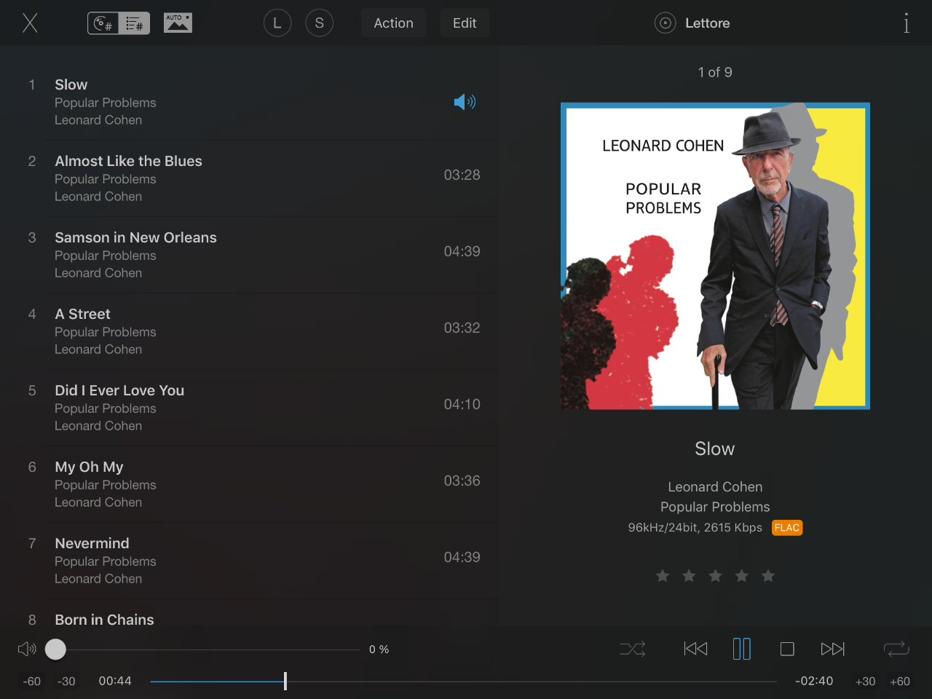Switch to the numbered track list view
Viewport: 932px width, 699px height.
(134, 23)
